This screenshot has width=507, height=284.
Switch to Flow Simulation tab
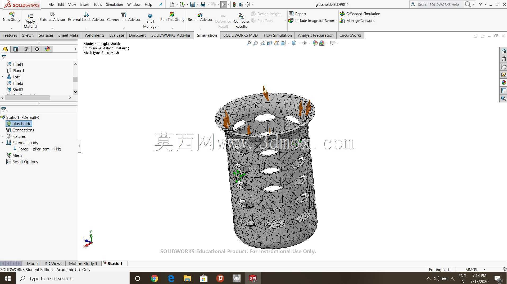click(x=278, y=35)
